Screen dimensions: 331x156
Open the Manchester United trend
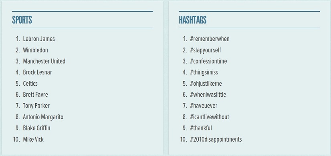[x=44, y=61]
